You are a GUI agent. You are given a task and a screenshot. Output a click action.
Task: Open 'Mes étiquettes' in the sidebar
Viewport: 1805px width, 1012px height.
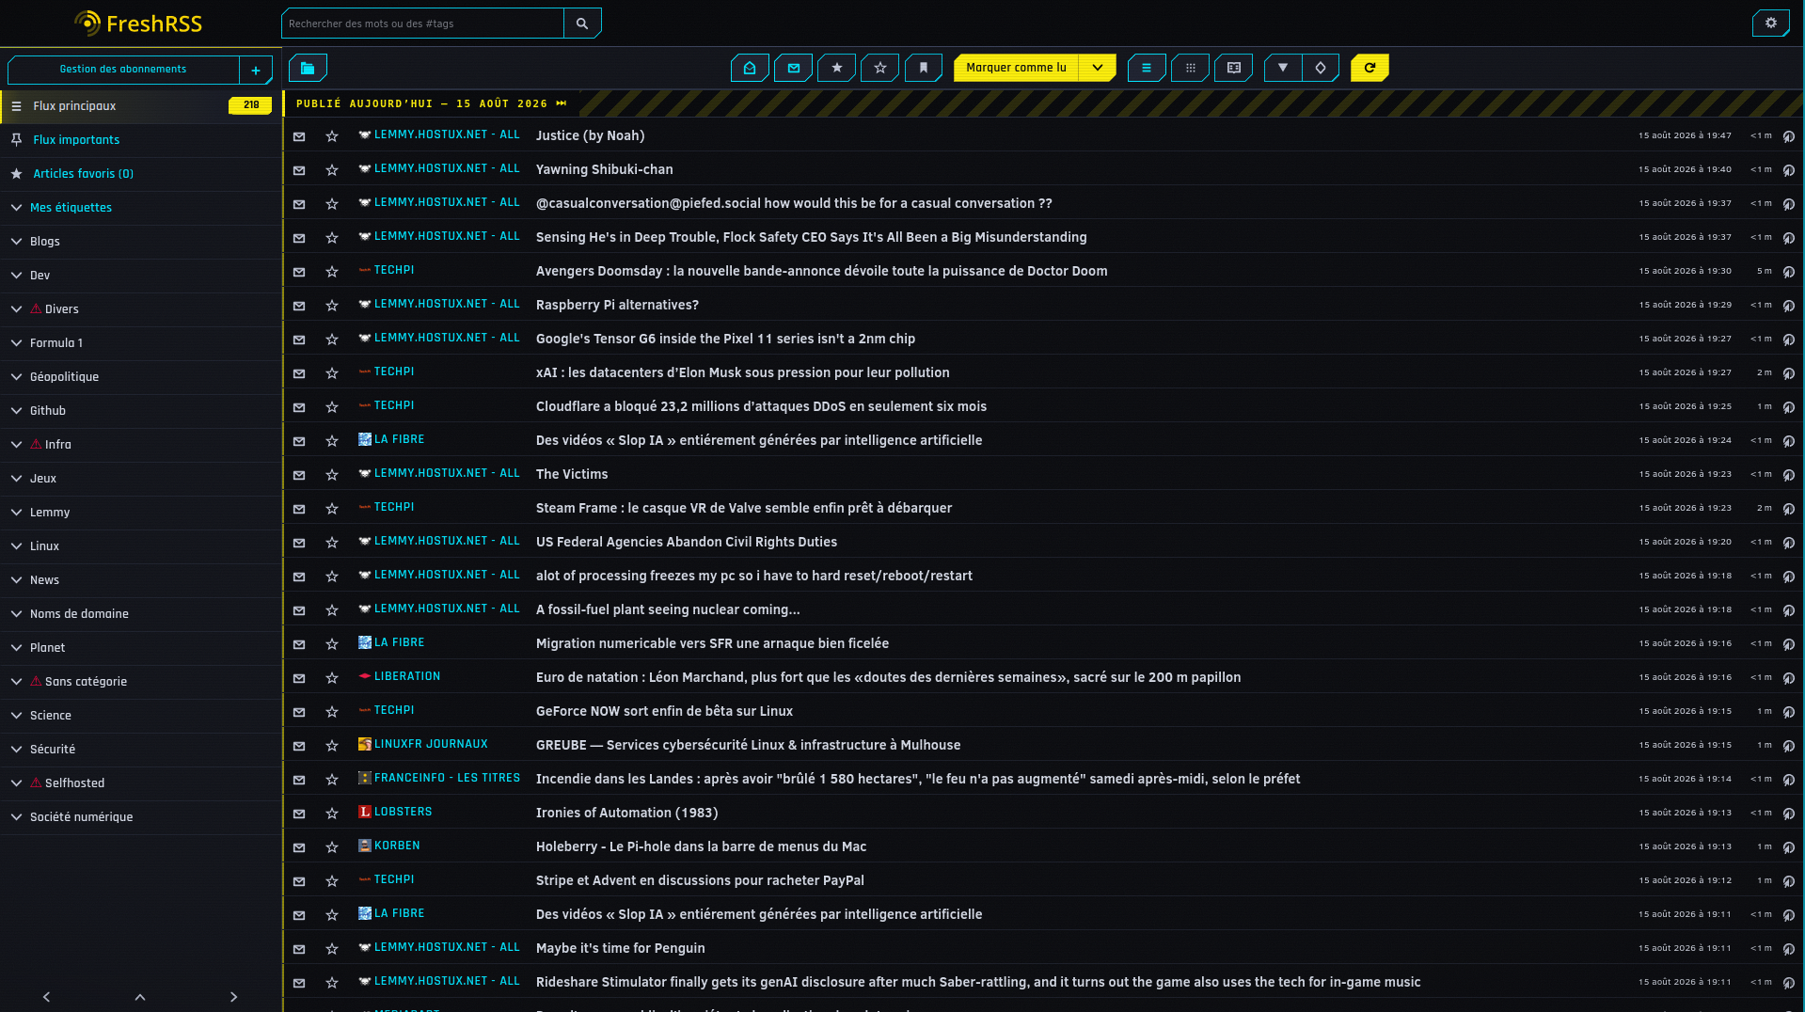pyautogui.click(x=71, y=208)
